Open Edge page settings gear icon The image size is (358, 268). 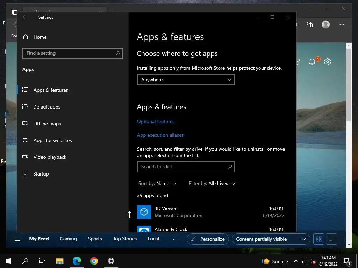[x=328, y=61]
